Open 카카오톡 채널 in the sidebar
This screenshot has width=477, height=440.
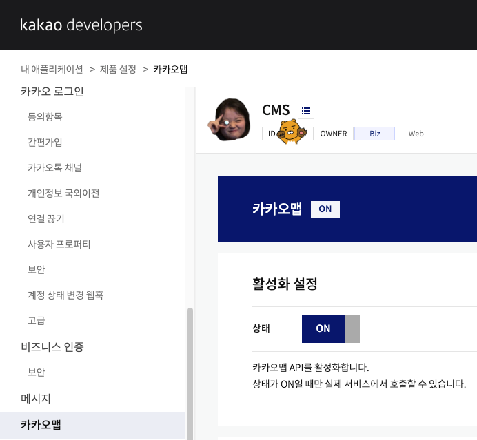54,168
